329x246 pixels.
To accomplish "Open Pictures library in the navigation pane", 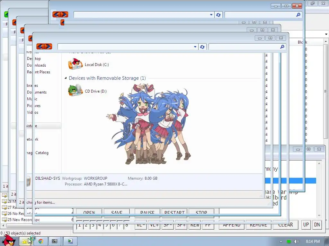I will click(33, 106).
